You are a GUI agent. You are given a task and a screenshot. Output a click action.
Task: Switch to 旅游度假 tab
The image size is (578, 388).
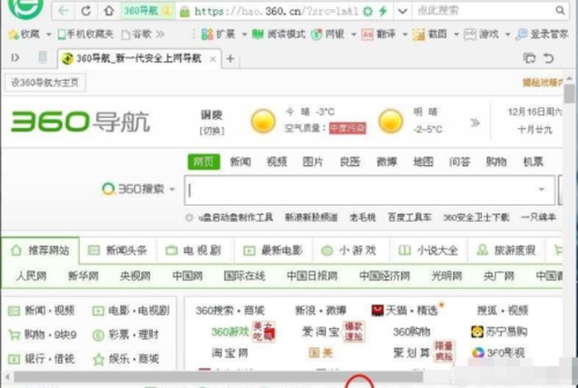click(x=505, y=251)
